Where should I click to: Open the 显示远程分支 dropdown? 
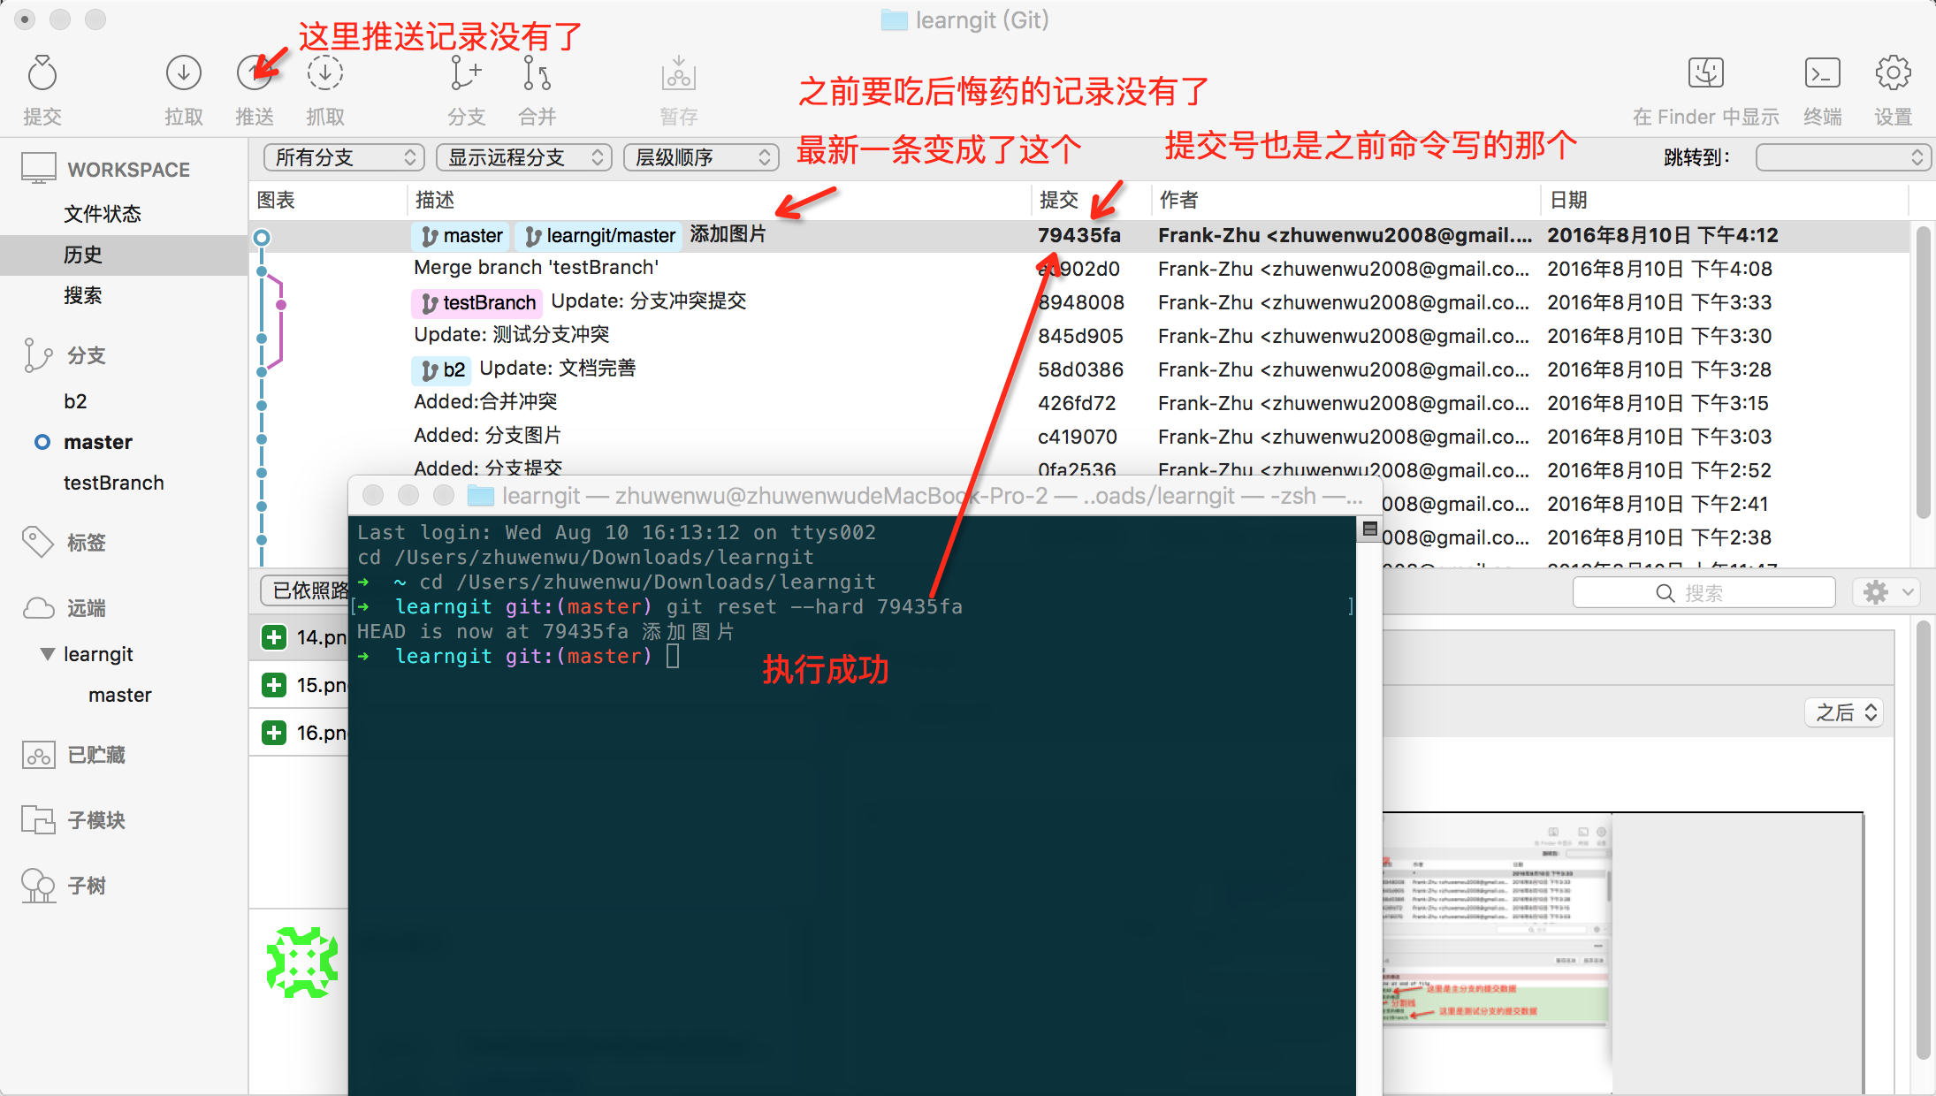(524, 157)
